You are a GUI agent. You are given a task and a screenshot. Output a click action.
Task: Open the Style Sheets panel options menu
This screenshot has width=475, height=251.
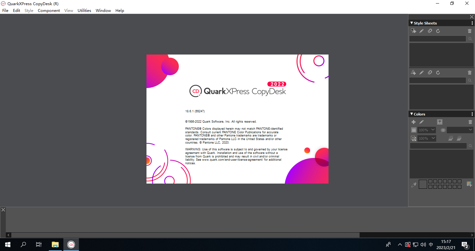(x=472, y=23)
